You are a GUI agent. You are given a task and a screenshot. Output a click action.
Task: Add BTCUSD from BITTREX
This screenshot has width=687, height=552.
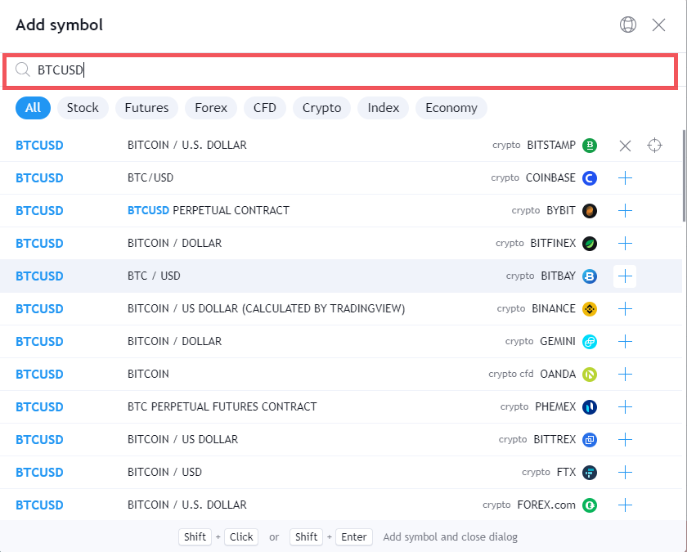click(625, 439)
